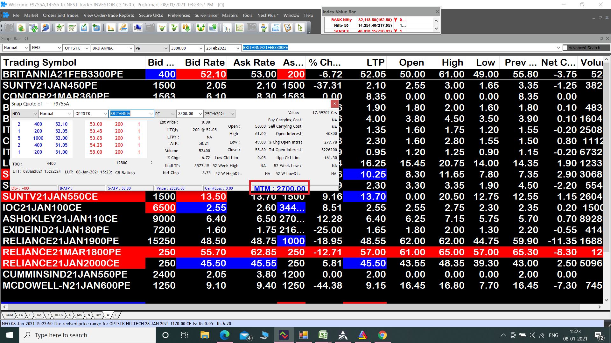Click the padlock lock-workstation toolbar icon
The image size is (611, 343).
pos(21,28)
